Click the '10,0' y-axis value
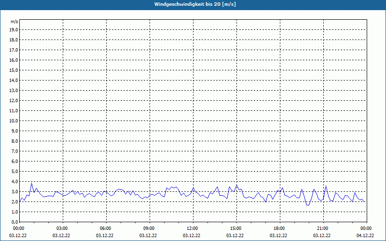 pos(14,121)
